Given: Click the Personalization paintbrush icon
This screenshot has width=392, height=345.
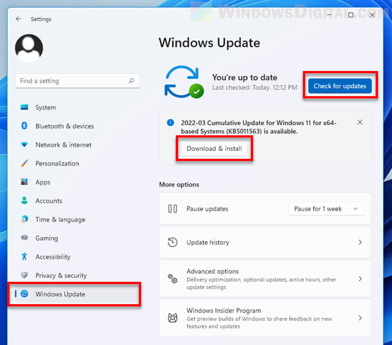Looking at the screenshot, I should pos(24,163).
